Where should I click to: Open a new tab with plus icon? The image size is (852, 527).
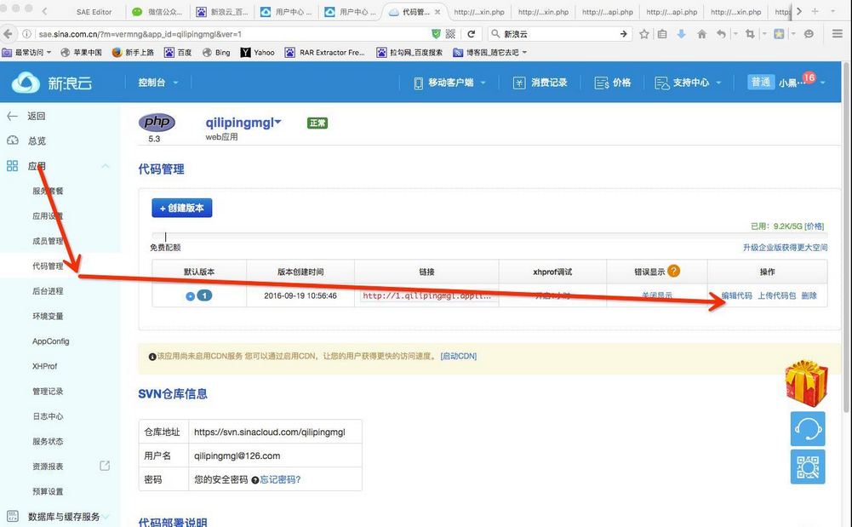pos(815,11)
